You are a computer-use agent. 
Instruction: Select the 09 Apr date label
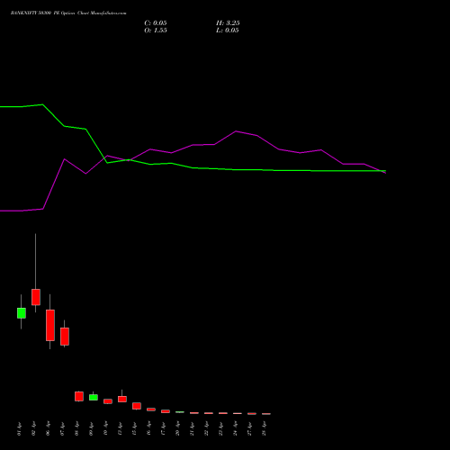[92, 429]
